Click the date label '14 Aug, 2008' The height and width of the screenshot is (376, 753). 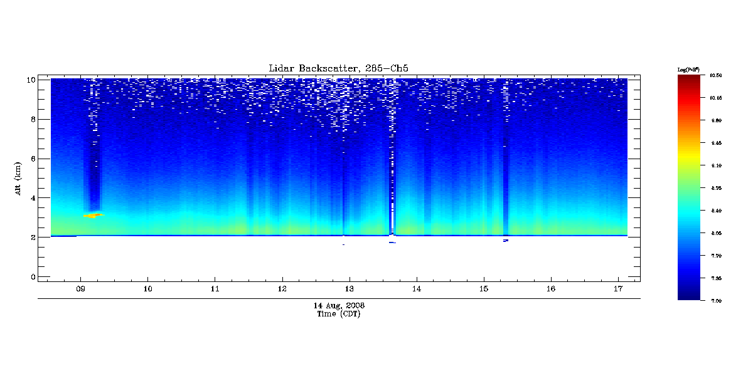point(339,306)
